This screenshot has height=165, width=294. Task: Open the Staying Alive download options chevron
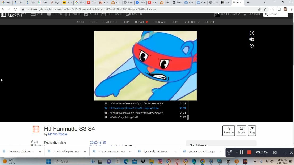[x=85, y=151]
